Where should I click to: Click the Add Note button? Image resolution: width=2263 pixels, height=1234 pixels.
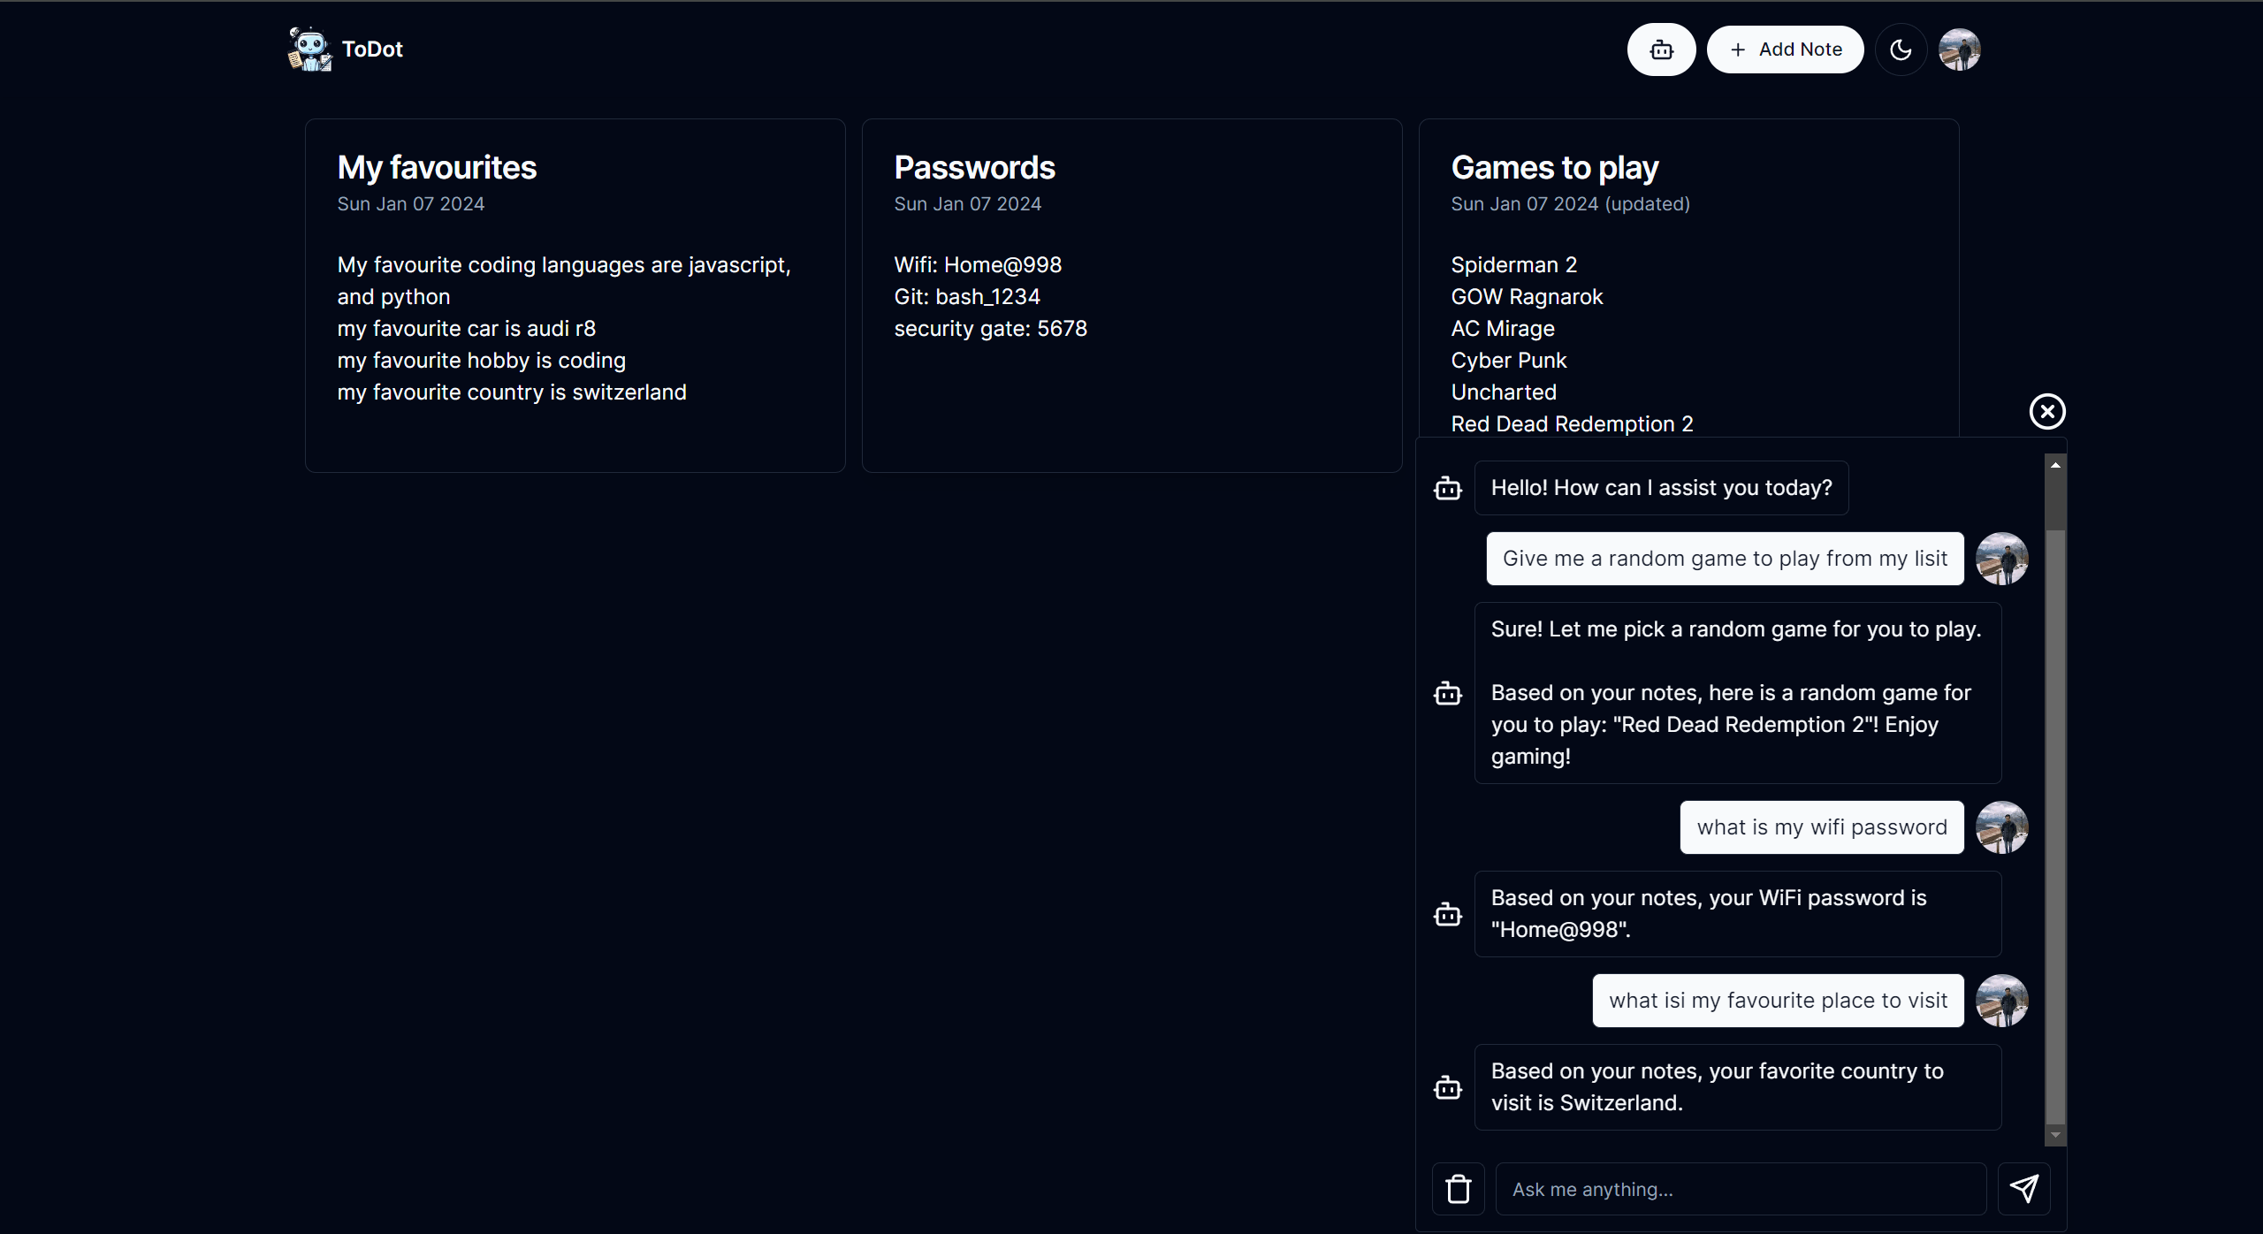1785,50
